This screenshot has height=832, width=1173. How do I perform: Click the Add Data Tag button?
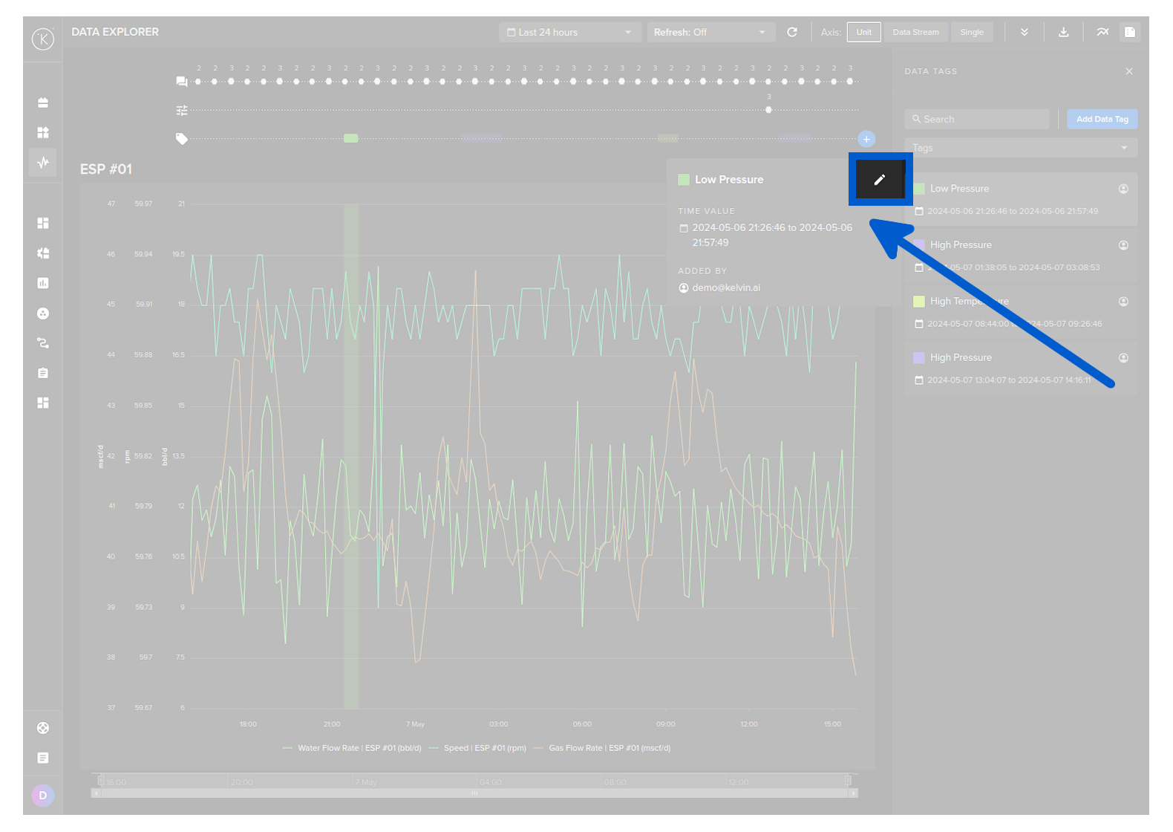[x=1102, y=119]
